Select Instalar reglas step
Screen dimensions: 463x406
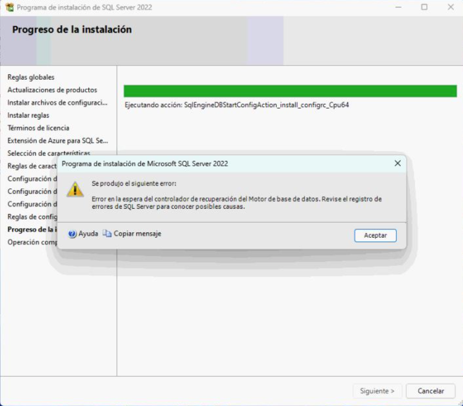coord(28,115)
